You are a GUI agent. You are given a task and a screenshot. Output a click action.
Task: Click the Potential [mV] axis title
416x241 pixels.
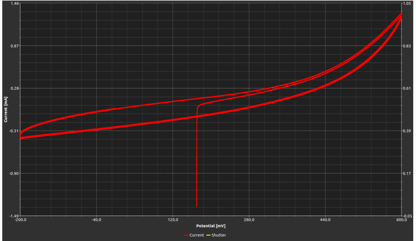[x=211, y=226]
